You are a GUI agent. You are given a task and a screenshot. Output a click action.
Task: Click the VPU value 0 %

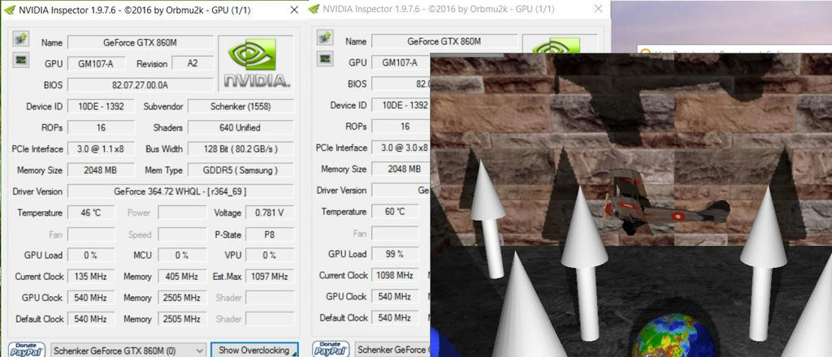tap(270, 255)
